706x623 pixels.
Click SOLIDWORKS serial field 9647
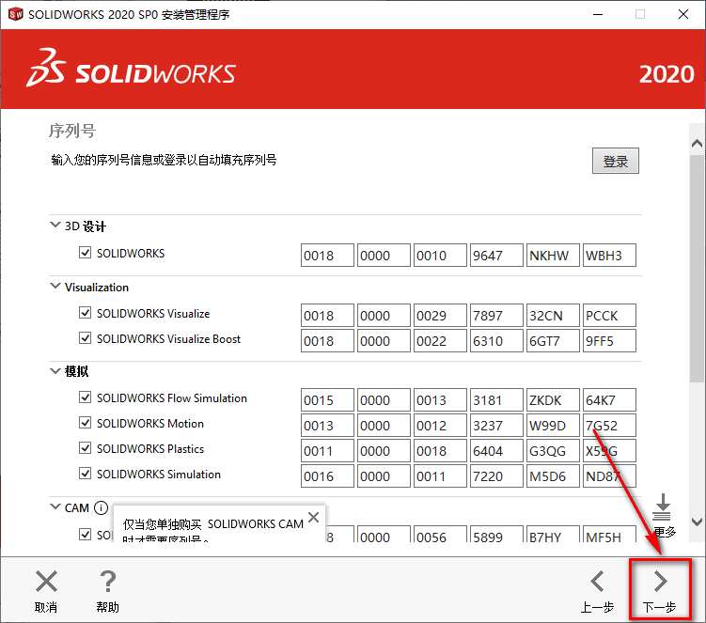tap(496, 256)
